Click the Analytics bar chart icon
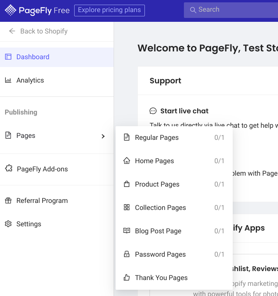The width and height of the screenshot is (278, 296). (8, 80)
